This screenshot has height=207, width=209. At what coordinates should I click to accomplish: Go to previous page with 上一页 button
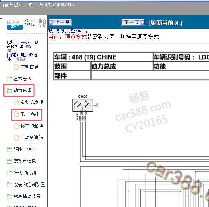[60, 22]
